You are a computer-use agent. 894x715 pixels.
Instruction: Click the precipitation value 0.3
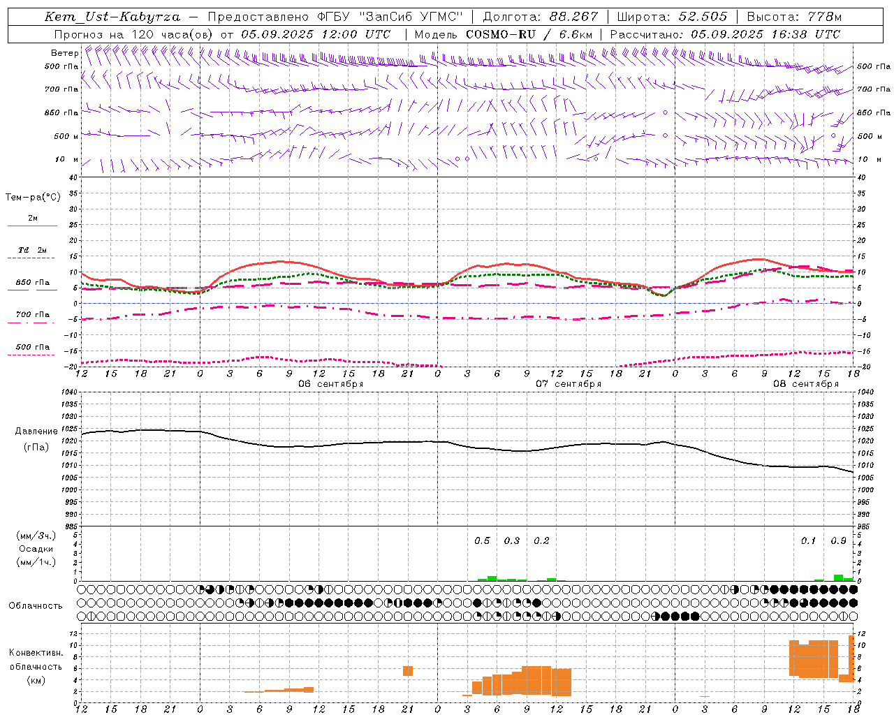coord(512,541)
